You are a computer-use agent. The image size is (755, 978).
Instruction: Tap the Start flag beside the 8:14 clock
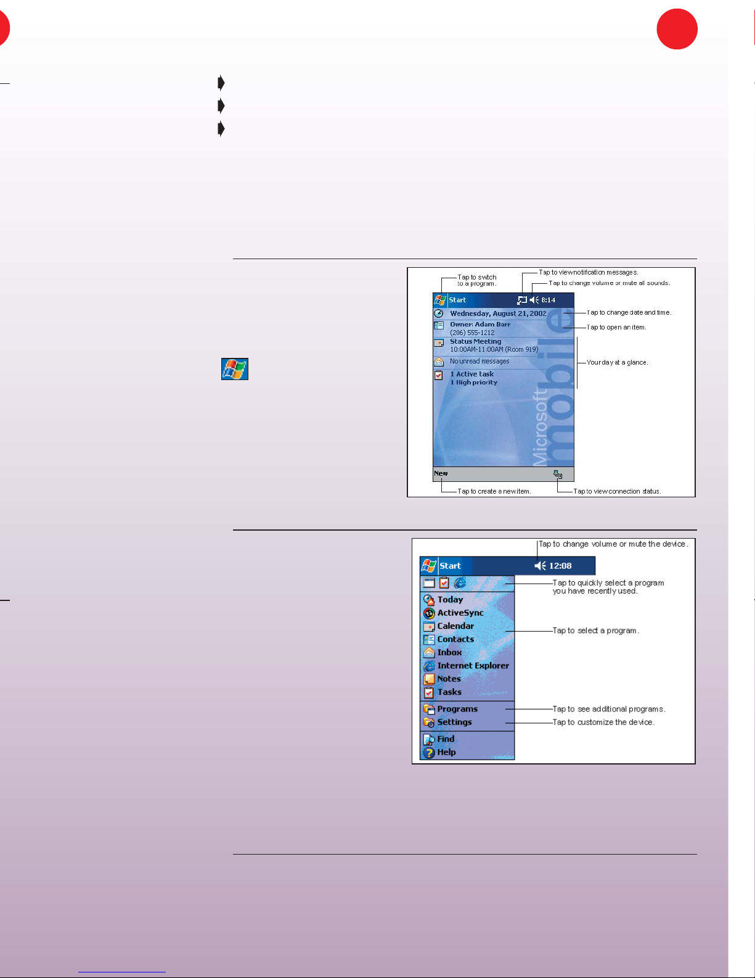(x=440, y=300)
